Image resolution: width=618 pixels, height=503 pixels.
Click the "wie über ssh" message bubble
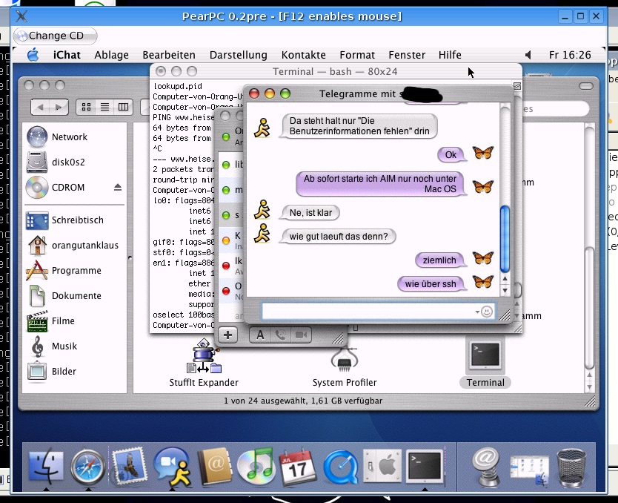coord(431,284)
